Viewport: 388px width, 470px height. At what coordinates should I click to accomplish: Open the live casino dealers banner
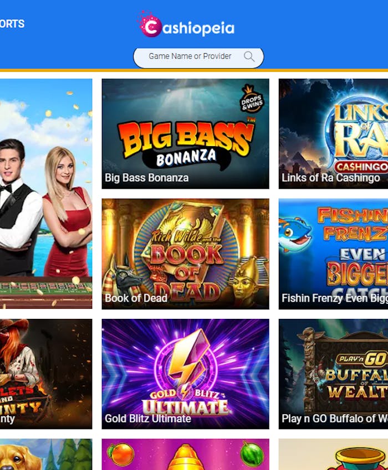(x=46, y=194)
